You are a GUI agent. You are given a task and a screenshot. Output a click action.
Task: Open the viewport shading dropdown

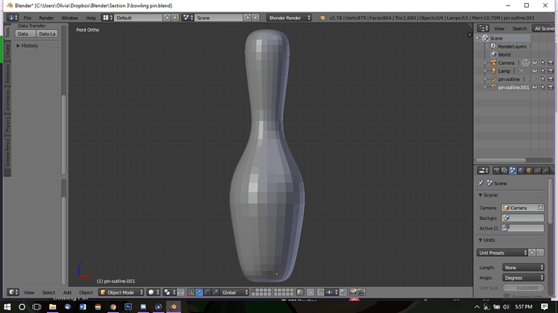154,292
